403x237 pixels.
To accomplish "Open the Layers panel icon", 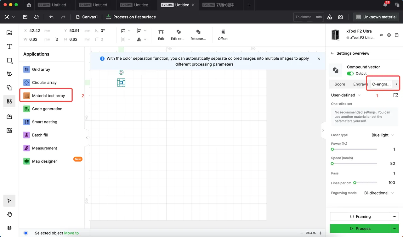I will click(9, 228).
